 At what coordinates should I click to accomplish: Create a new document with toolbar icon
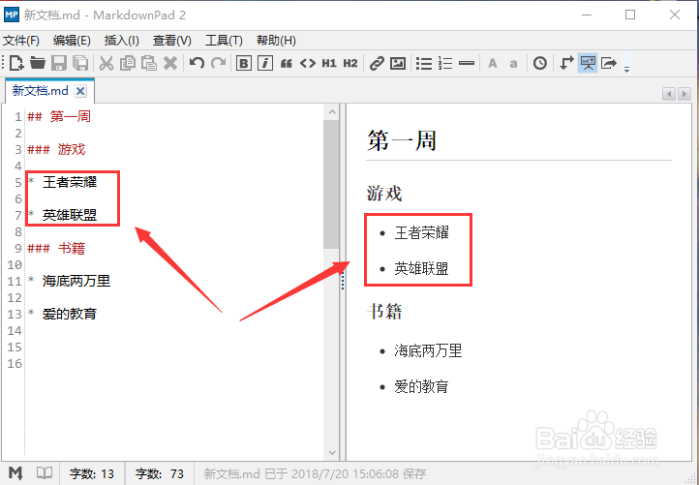(16, 63)
